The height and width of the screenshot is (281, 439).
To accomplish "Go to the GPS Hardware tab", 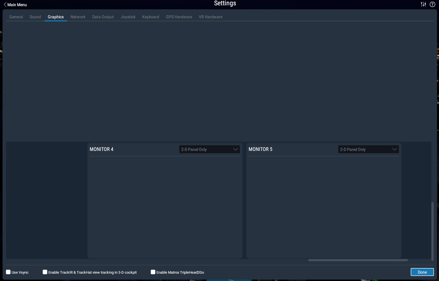I will click(x=179, y=17).
